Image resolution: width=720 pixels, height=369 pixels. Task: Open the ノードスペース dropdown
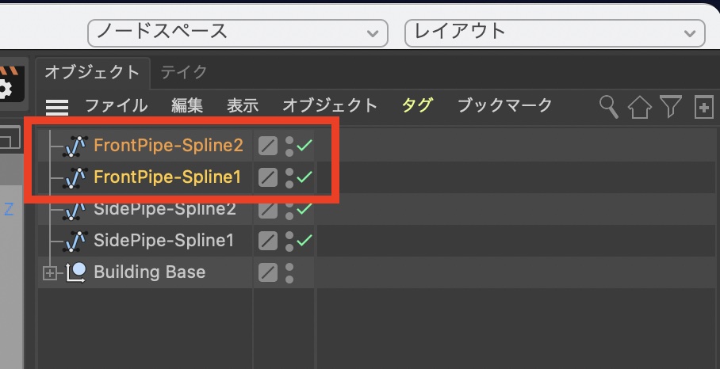point(236,32)
